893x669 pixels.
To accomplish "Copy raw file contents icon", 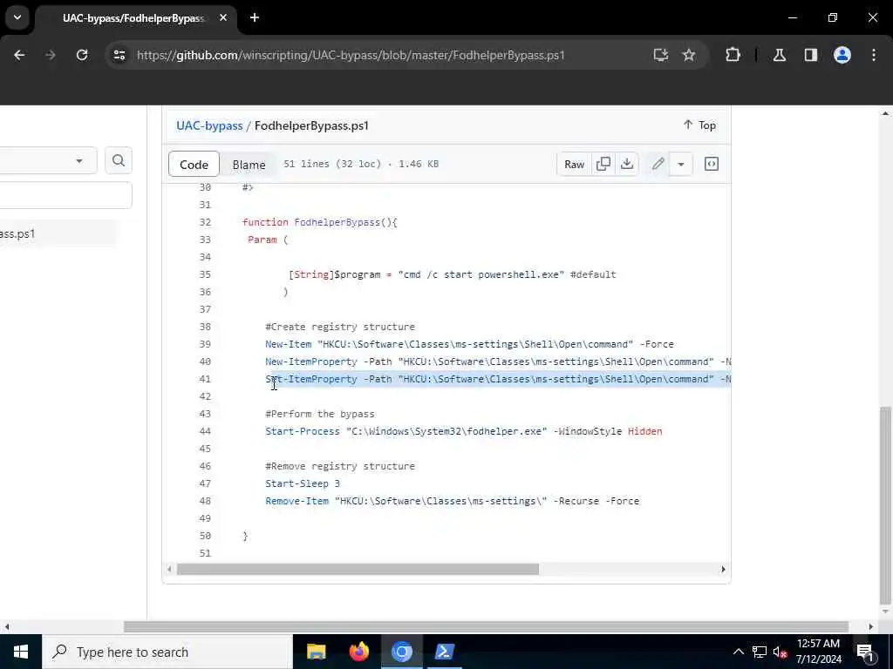I will pos(603,165).
